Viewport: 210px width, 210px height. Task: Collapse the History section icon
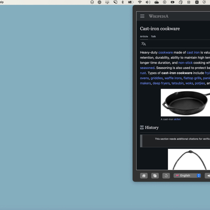coord(142,127)
